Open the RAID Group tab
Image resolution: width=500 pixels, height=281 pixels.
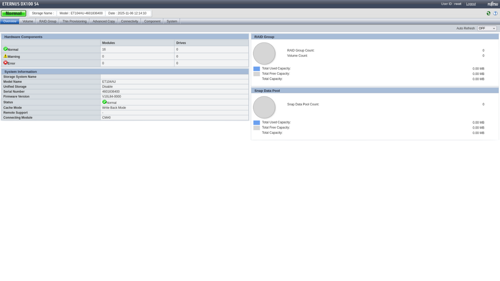(x=48, y=21)
